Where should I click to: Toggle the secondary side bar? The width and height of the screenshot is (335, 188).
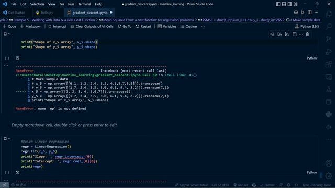click(x=289, y=4)
